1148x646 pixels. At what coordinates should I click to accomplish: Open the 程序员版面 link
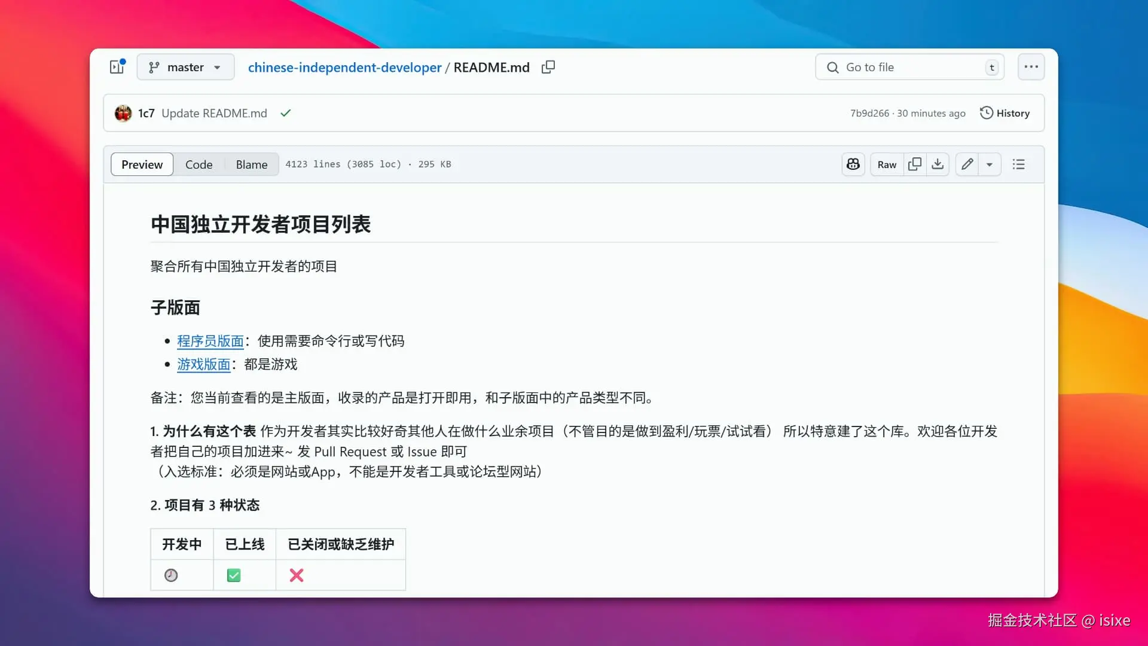click(x=210, y=341)
